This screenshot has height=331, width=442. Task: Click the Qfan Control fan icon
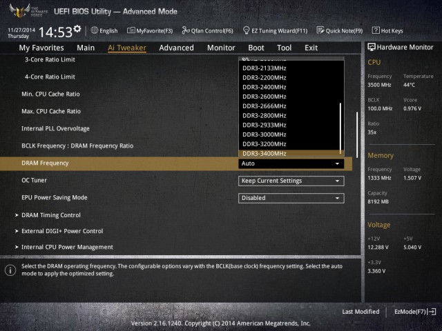[186, 30]
